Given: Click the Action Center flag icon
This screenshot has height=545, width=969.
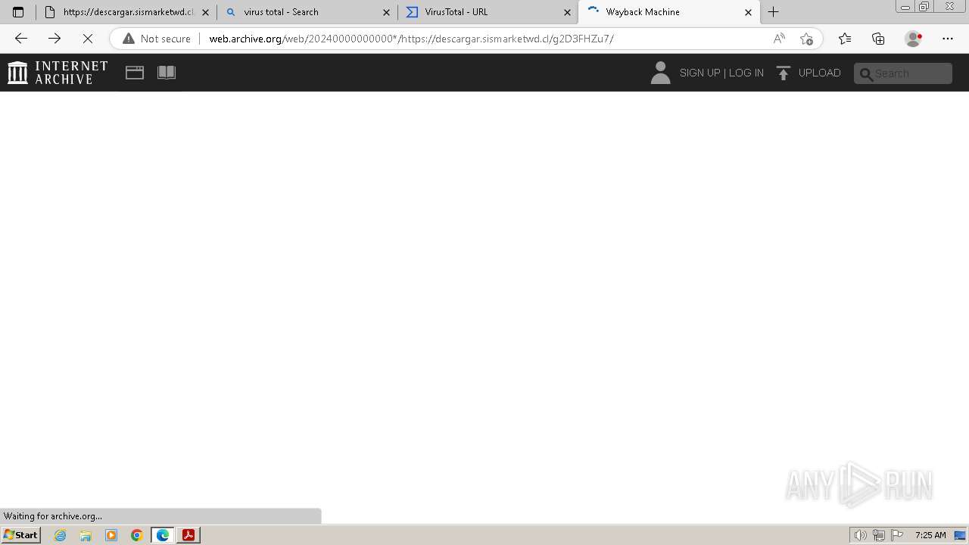Looking at the screenshot, I should click(897, 535).
